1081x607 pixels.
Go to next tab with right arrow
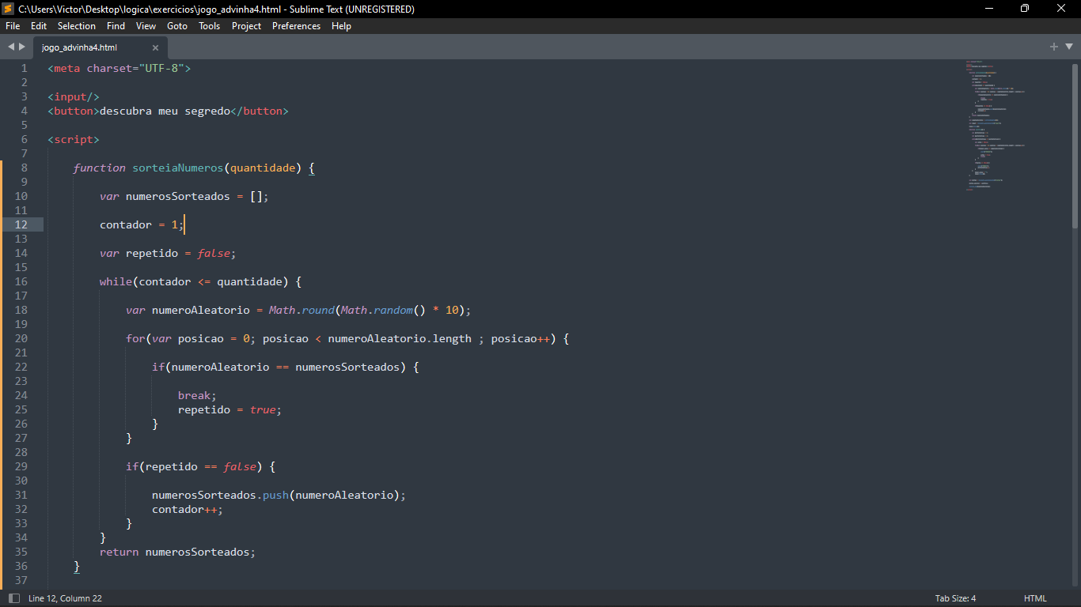coord(21,47)
